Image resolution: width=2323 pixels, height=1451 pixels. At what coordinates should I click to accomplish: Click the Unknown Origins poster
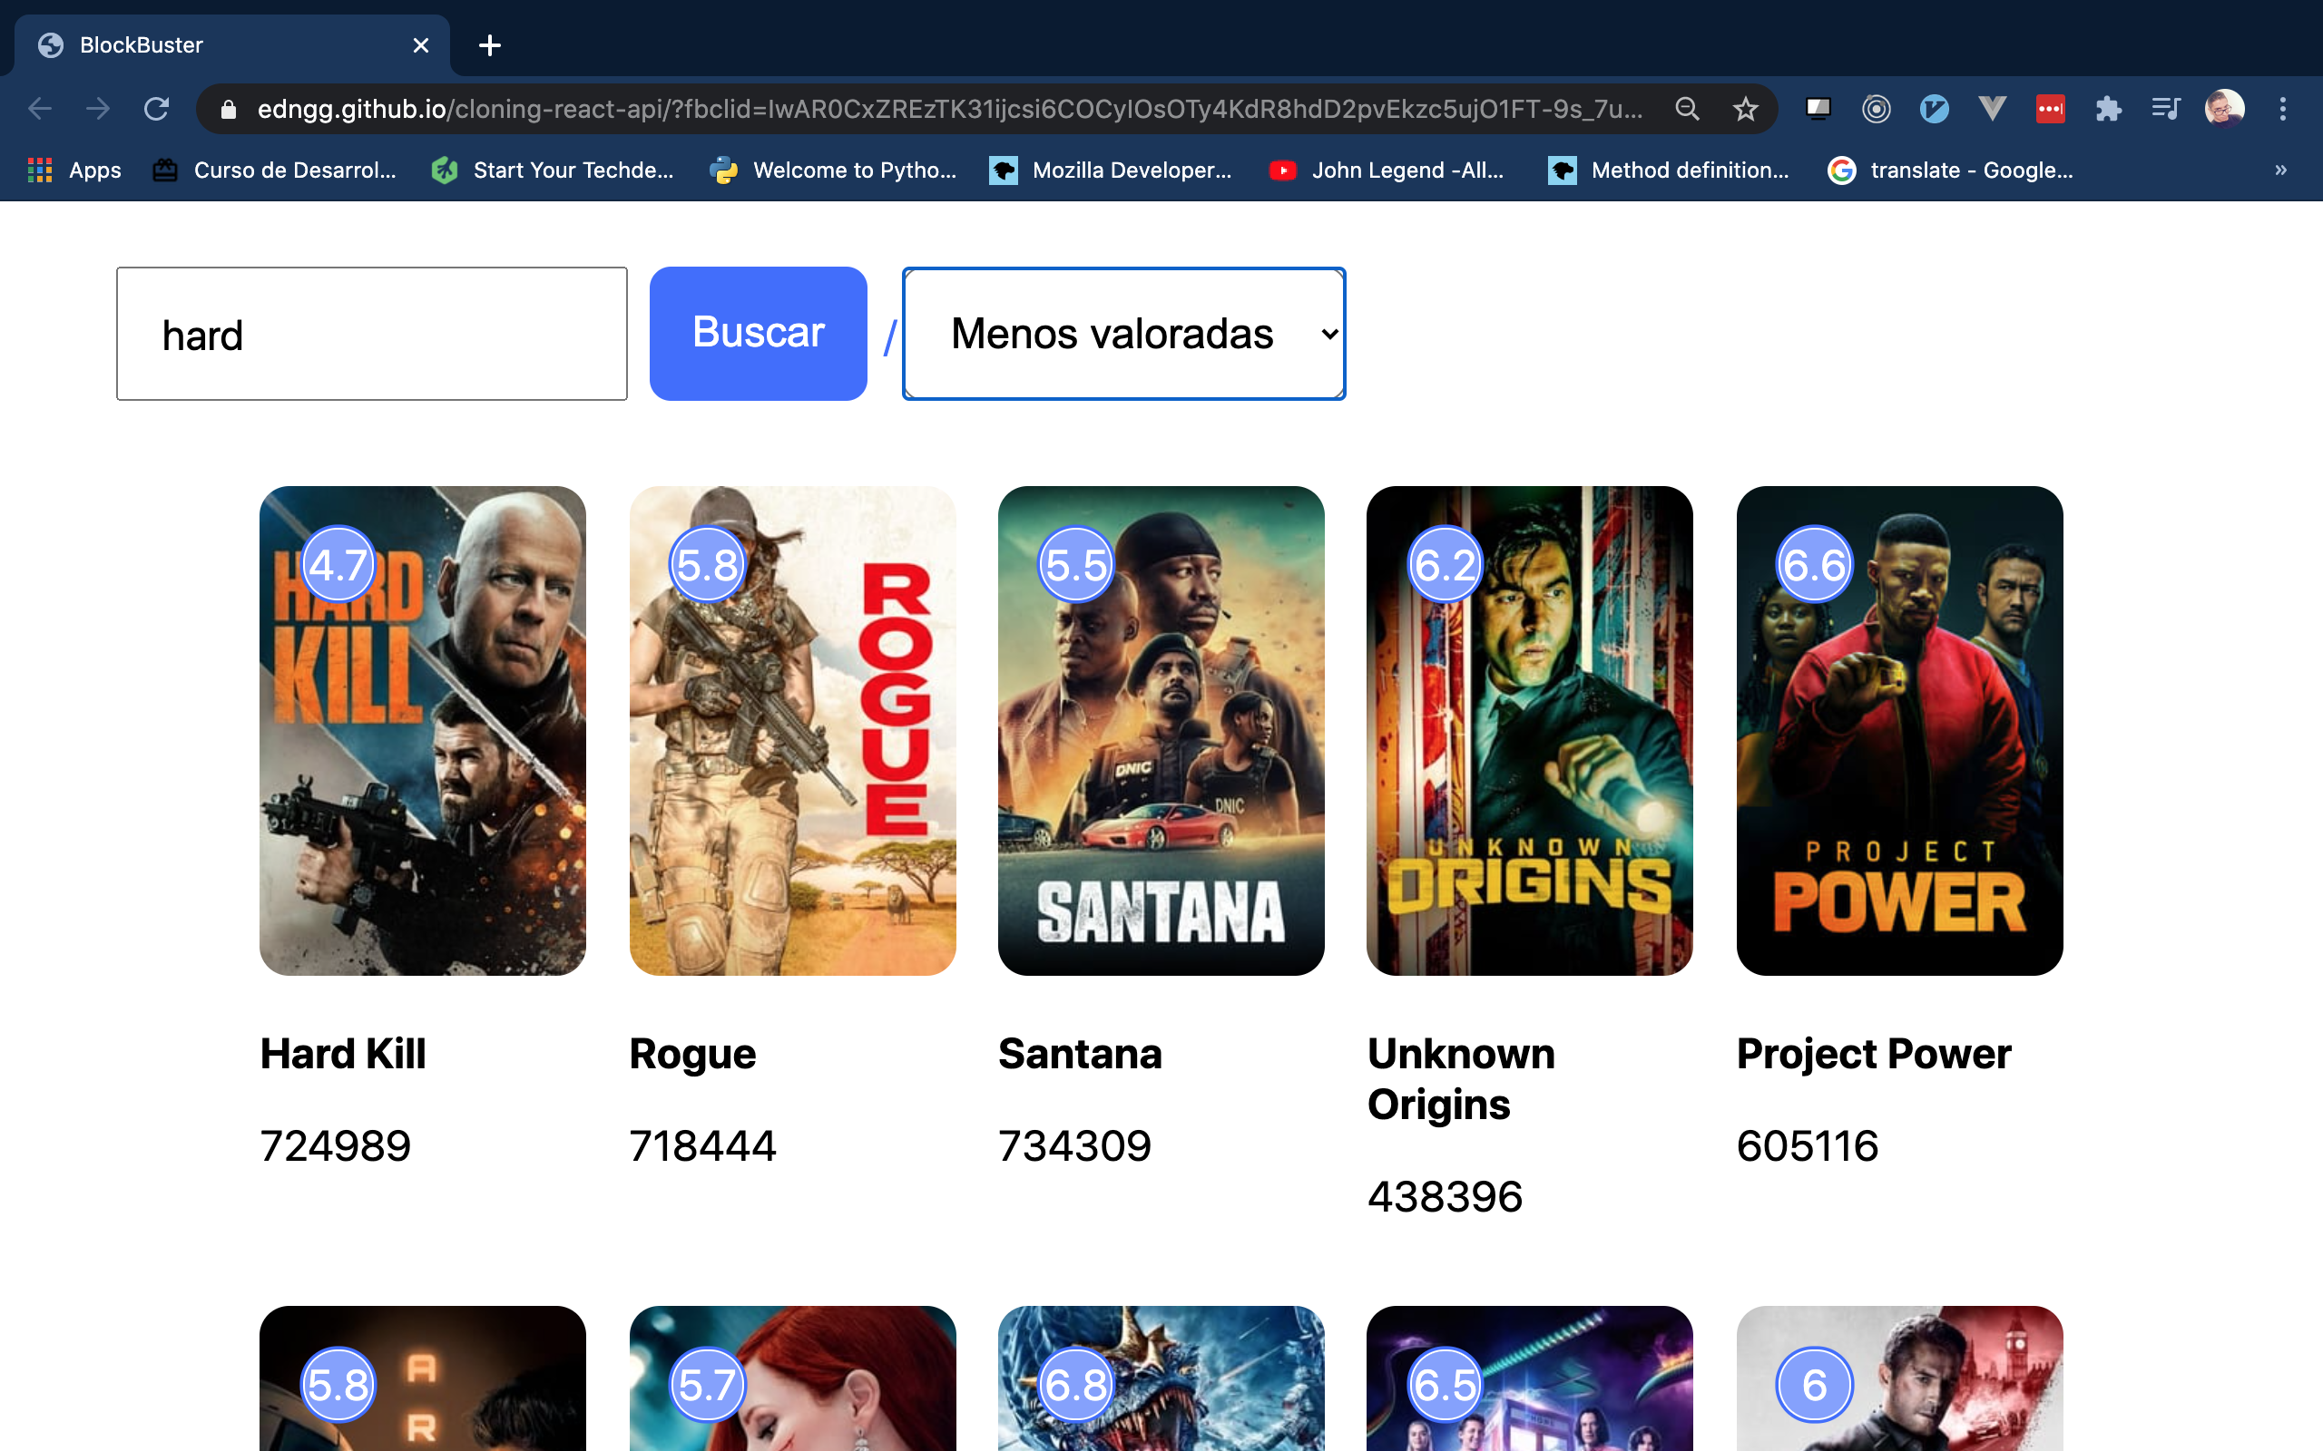[x=1529, y=731]
